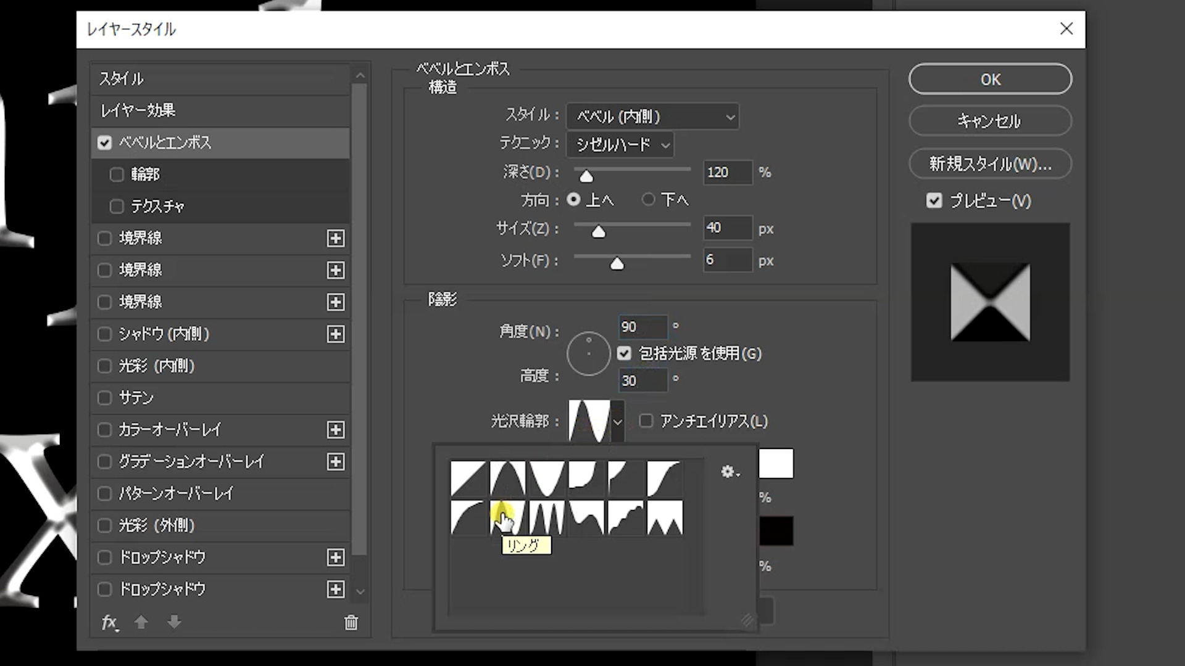
Task: Add a Color Overlay instance plus icon
Action: (x=335, y=430)
